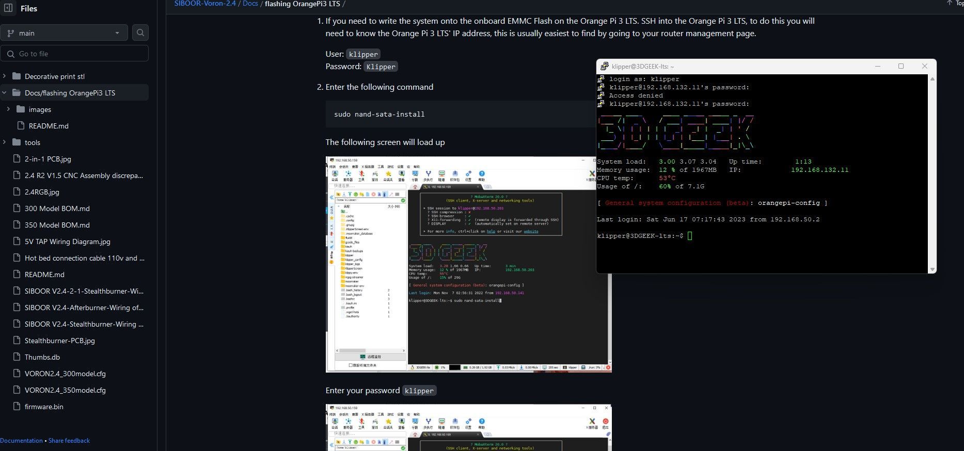Click the file icon beside 350 Model BOM.md
The width and height of the screenshot is (964, 451).
pyautogui.click(x=17, y=225)
